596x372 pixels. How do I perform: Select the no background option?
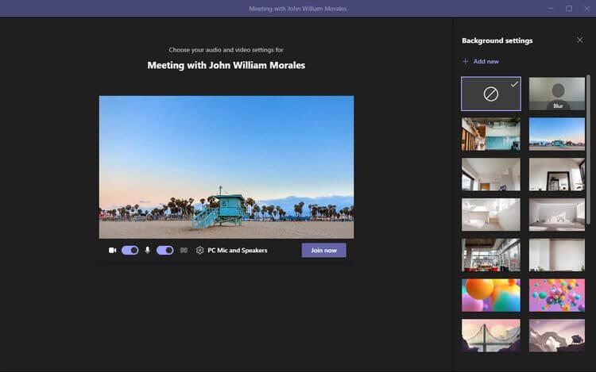click(491, 94)
